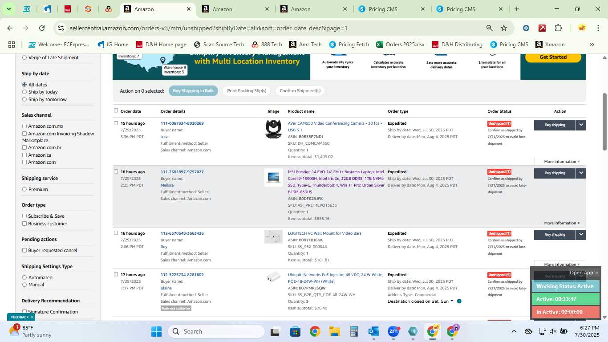The height and width of the screenshot is (342, 608).
Task: Open buyer Jose's profile link
Action: click(164, 137)
